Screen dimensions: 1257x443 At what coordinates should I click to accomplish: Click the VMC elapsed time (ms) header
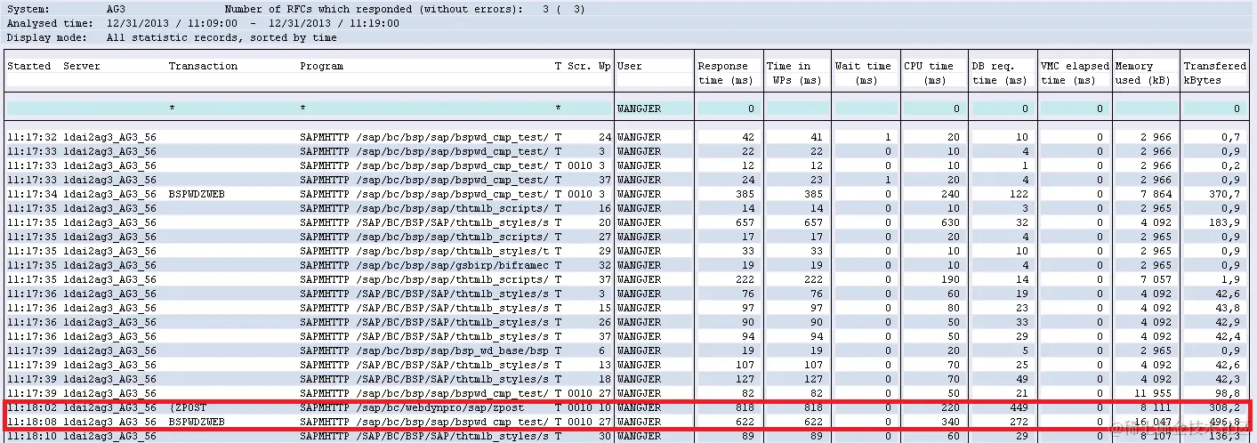point(1075,73)
